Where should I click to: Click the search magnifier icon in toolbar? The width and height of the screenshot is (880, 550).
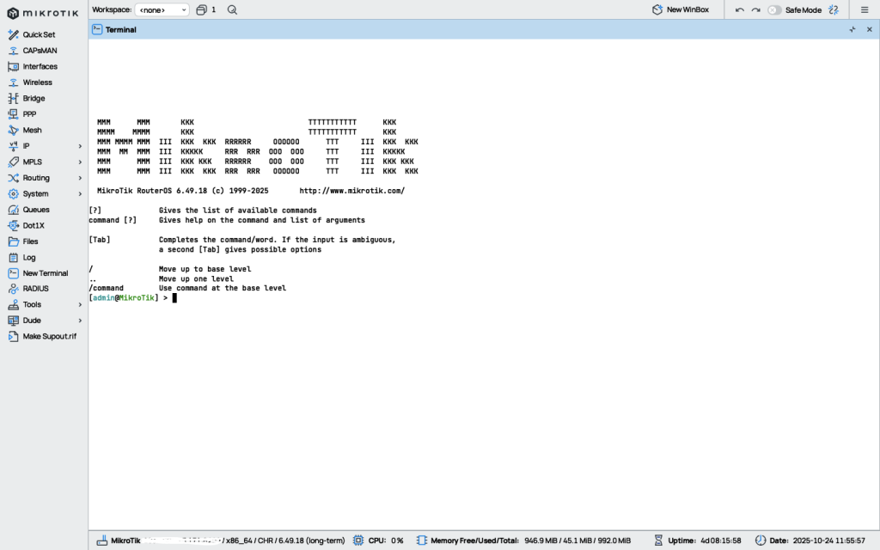[233, 9]
